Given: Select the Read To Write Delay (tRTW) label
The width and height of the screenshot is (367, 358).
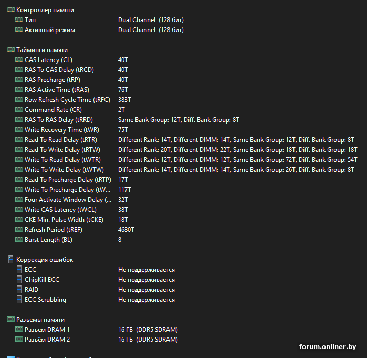Looking at the screenshot, I should coord(62,150).
